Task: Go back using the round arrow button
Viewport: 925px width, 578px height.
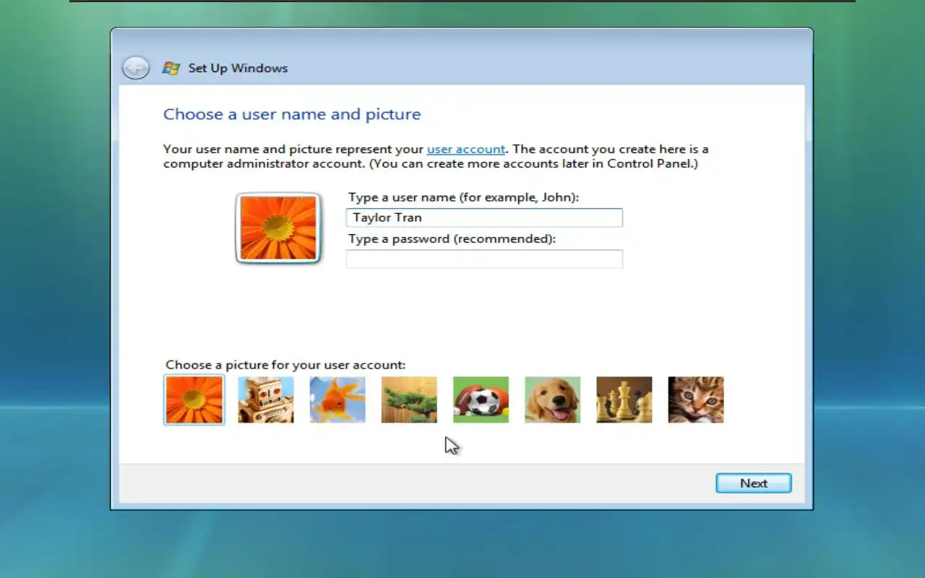Action: pos(136,68)
